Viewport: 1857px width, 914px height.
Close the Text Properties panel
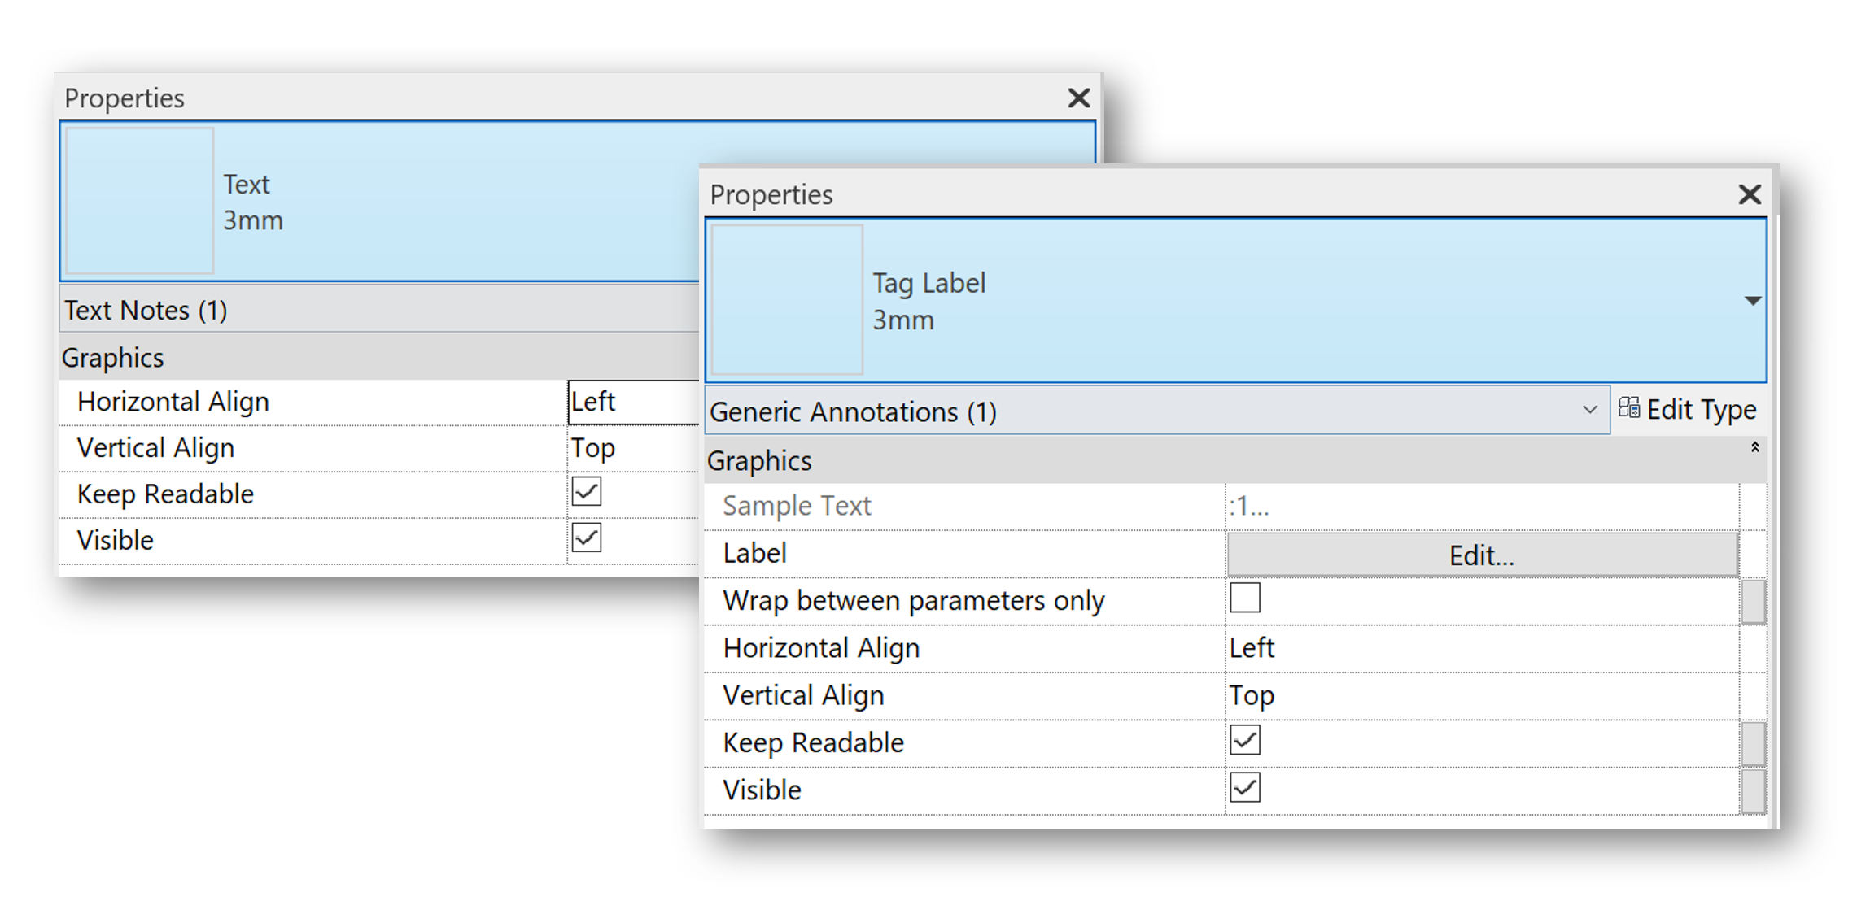(1078, 98)
